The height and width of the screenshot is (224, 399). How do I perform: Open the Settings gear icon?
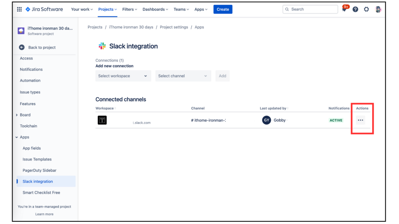(x=366, y=9)
